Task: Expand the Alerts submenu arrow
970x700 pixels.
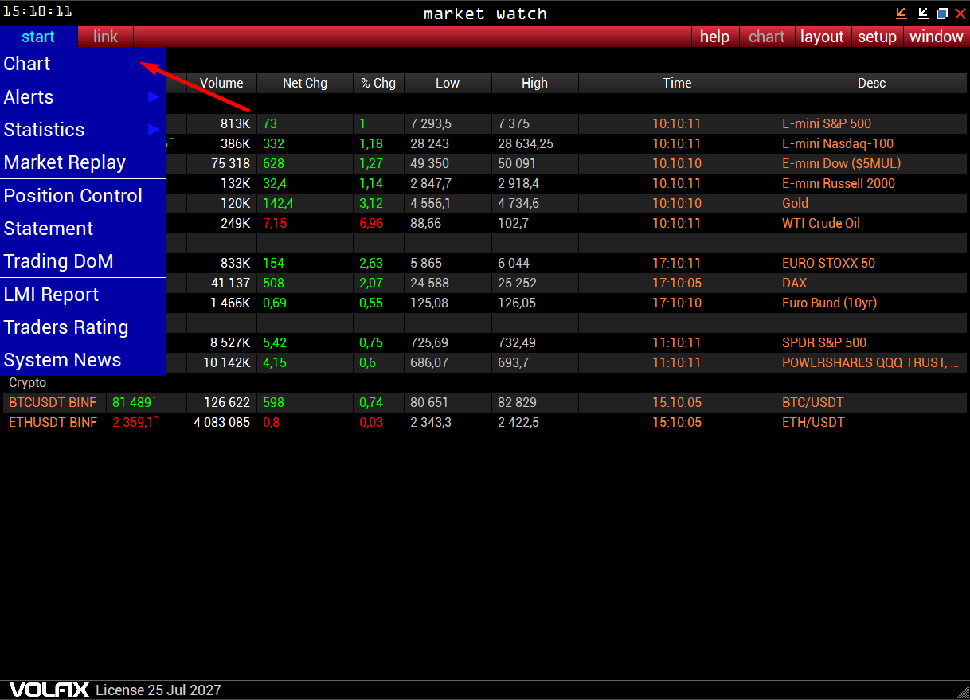Action: pos(154,97)
